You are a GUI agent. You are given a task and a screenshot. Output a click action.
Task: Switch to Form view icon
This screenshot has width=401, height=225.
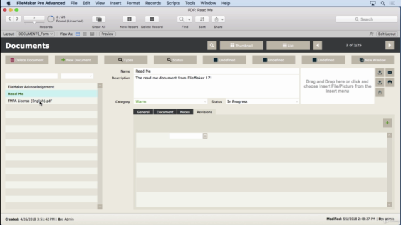point(78,34)
